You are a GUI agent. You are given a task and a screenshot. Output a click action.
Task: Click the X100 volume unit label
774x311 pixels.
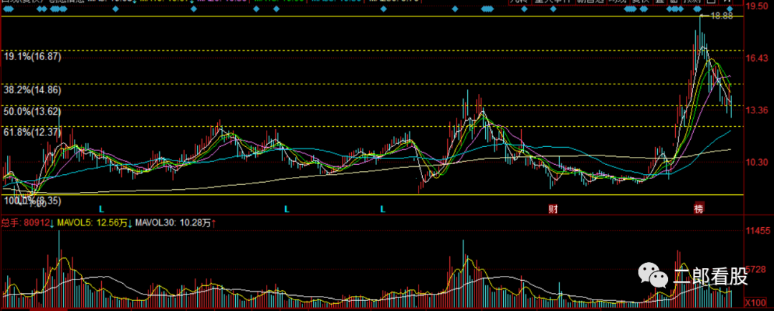tap(756, 302)
